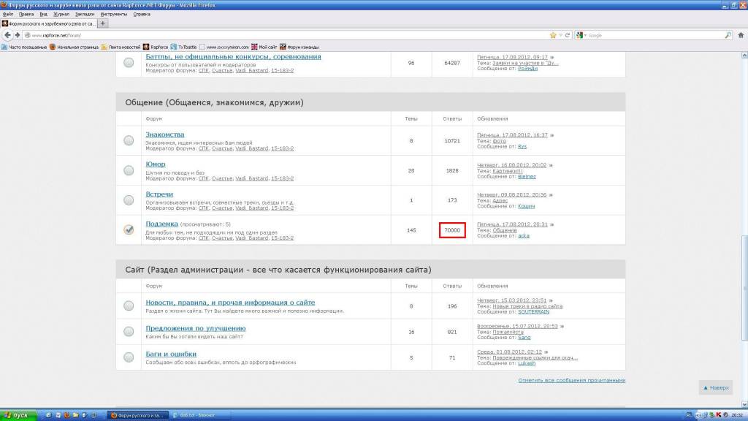Click the magnifier icon in the Google search box

coord(728,35)
